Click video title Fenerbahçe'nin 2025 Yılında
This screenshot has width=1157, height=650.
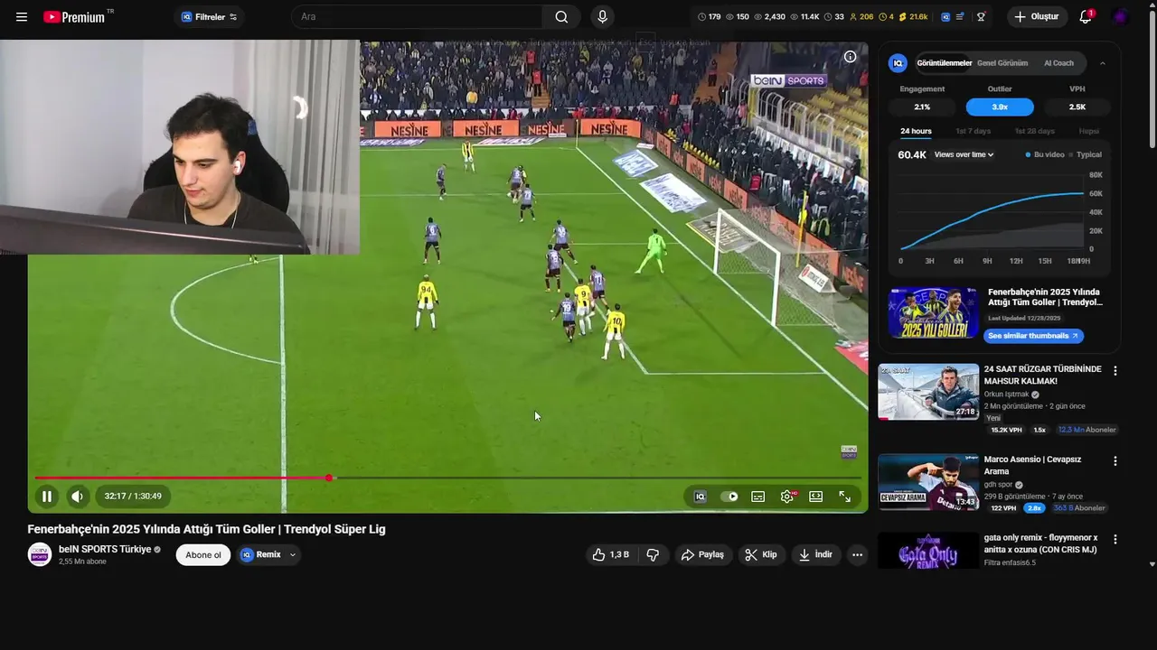pyautogui.click(x=206, y=529)
